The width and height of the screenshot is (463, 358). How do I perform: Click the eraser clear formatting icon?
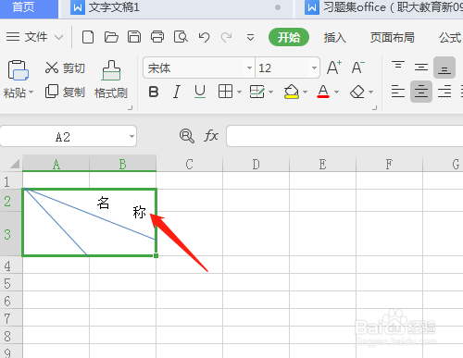tap(357, 92)
